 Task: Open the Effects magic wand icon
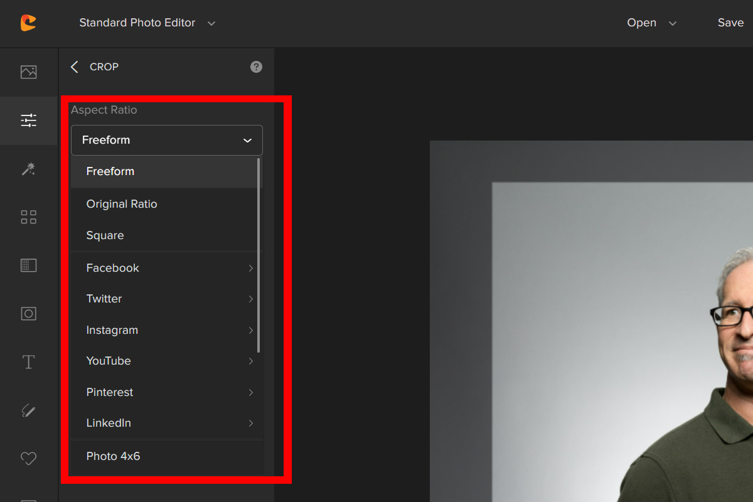(x=28, y=169)
